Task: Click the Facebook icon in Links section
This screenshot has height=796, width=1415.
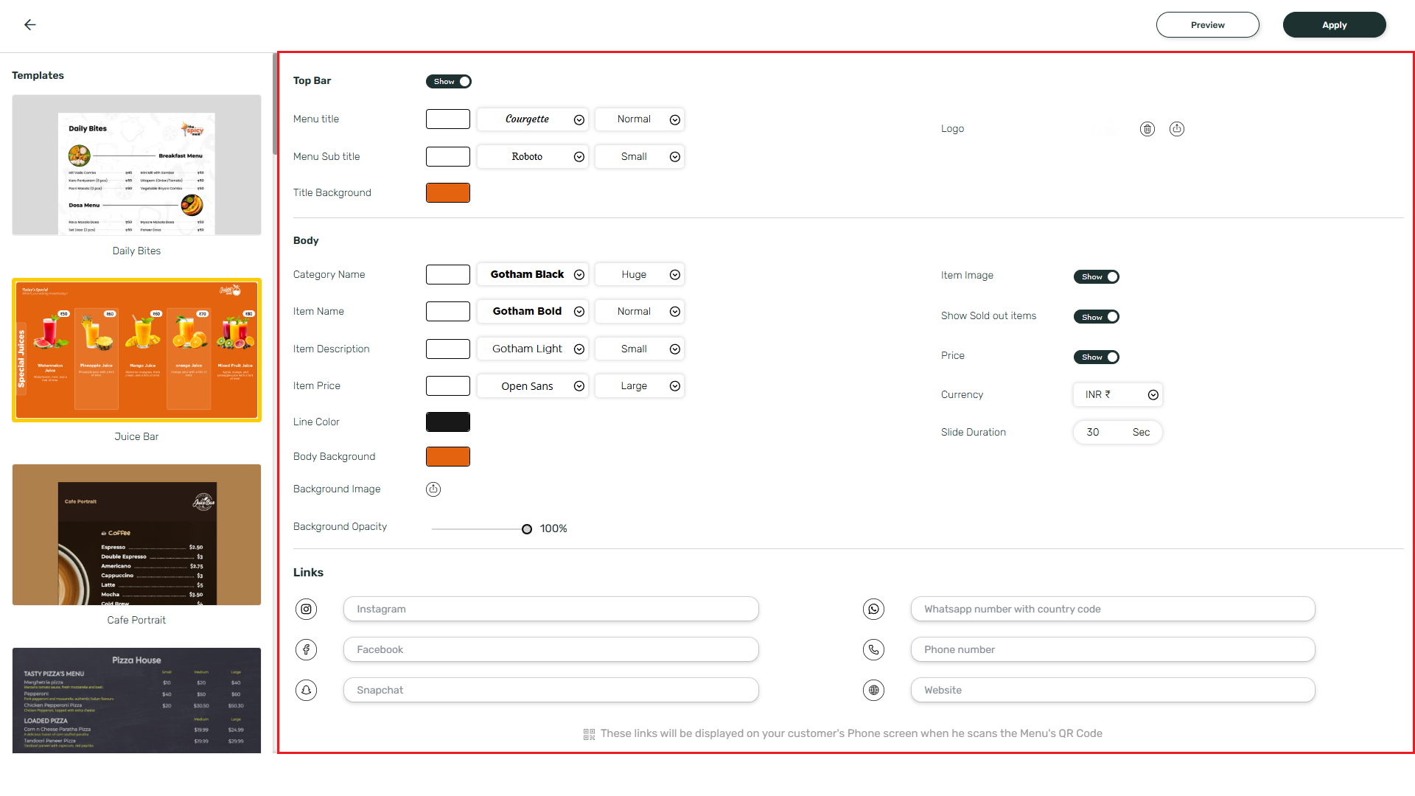Action: [306, 649]
